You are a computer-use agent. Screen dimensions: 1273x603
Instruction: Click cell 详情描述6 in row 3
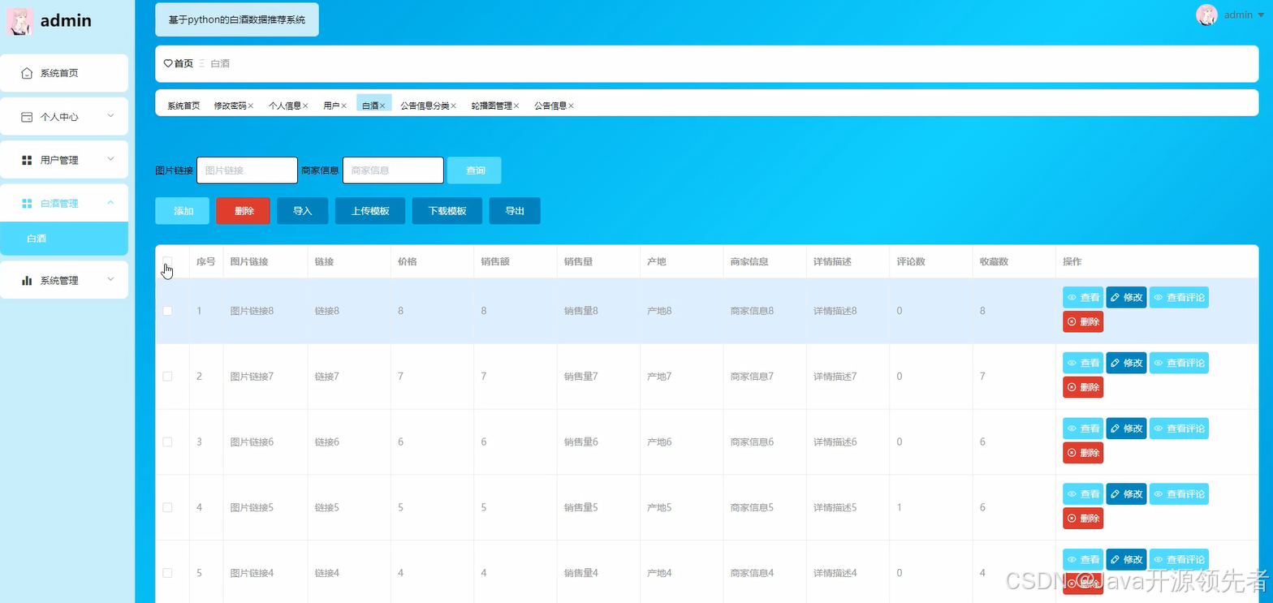[x=835, y=441]
